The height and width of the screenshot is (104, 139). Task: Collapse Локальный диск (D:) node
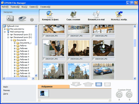pyautogui.click(x=8, y=37)
